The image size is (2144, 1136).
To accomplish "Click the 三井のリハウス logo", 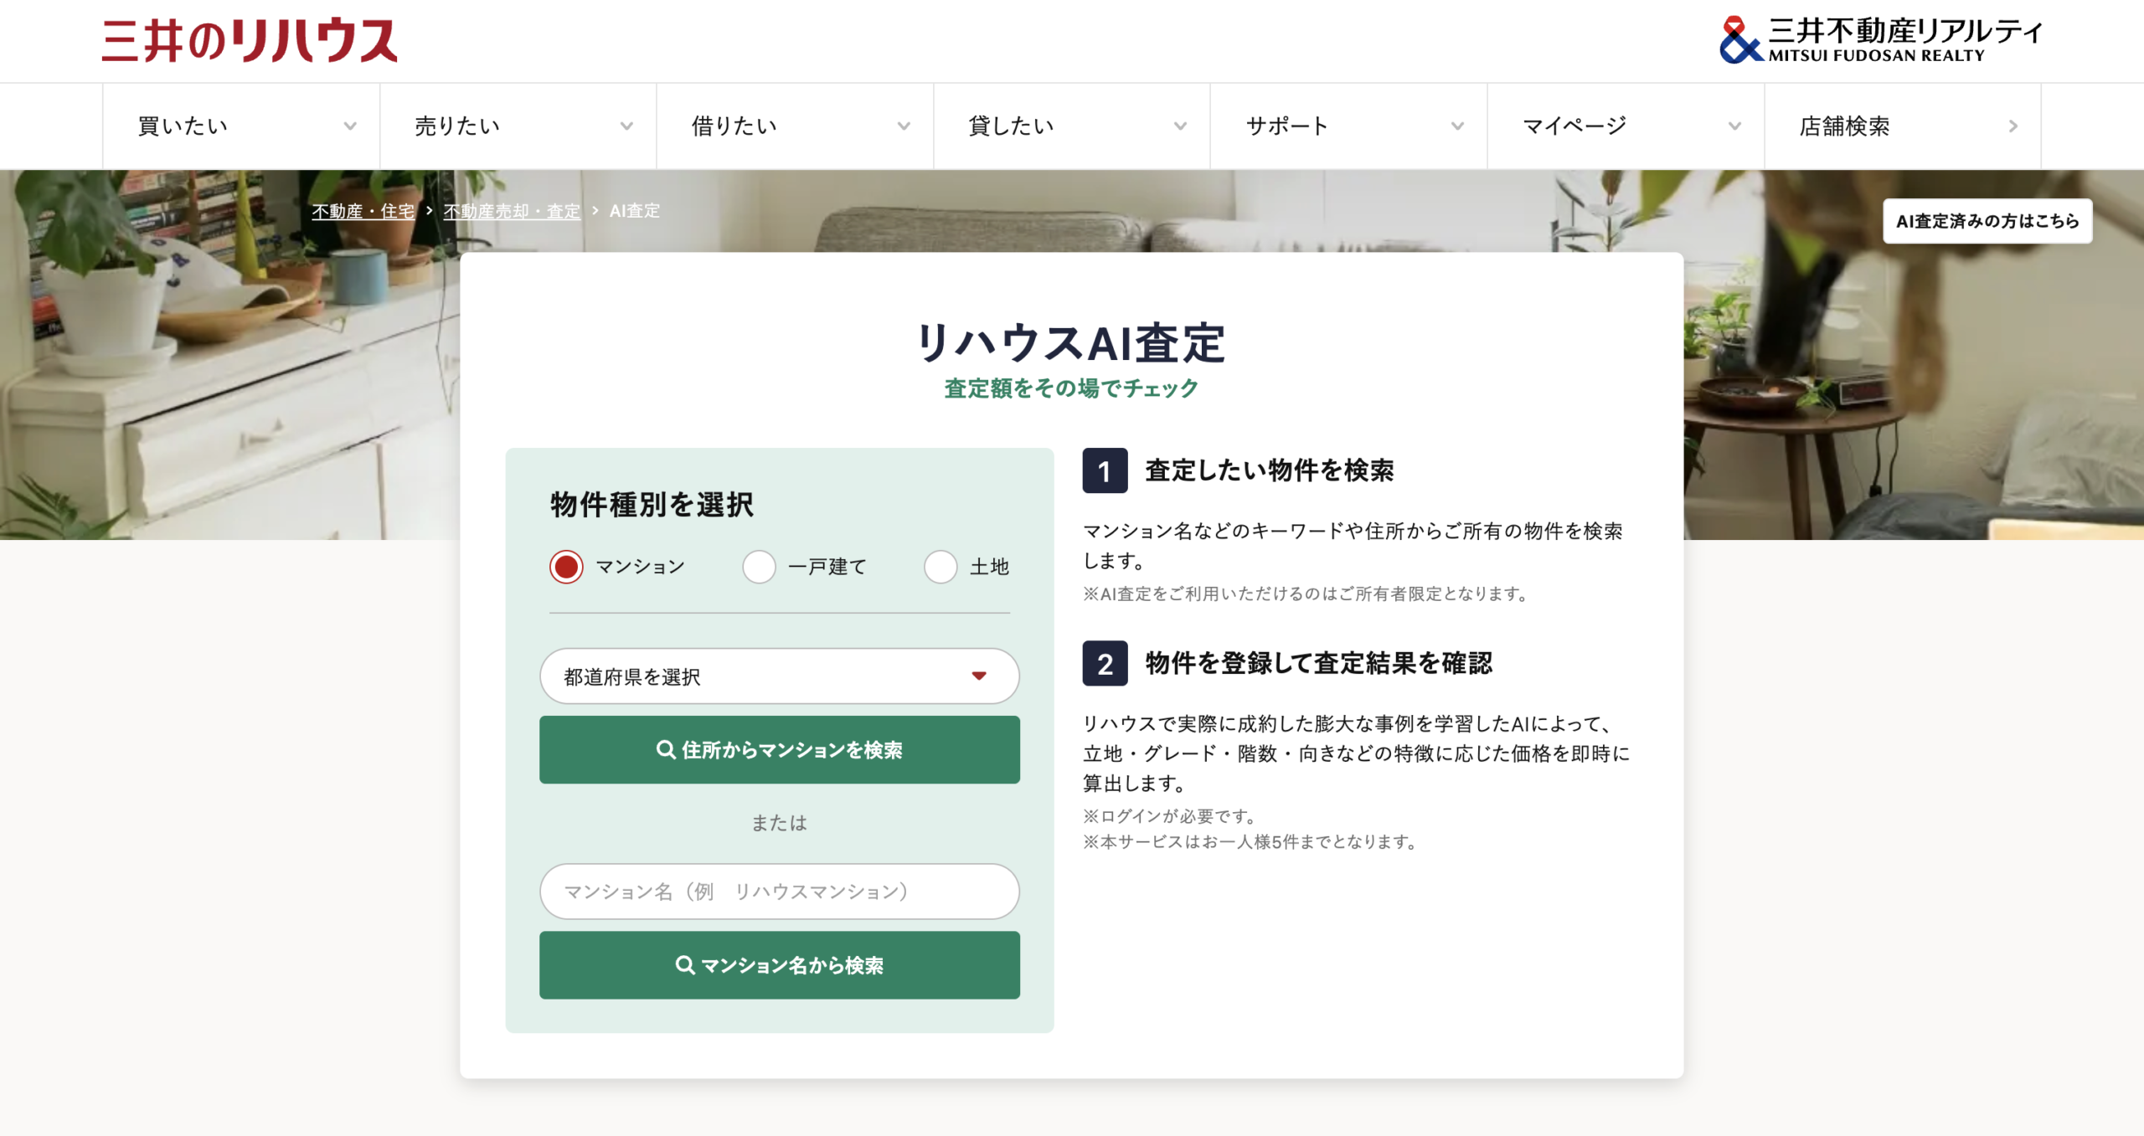I will coord(249,40).
